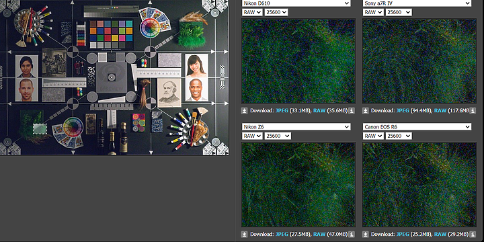Download the Sony a7R IV RAW file
This screenshot has width=484, height=242.
coord(440,110)
